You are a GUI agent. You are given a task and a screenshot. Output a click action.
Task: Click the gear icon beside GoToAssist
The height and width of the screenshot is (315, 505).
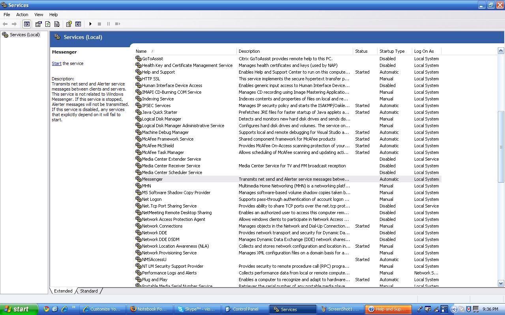138,58
